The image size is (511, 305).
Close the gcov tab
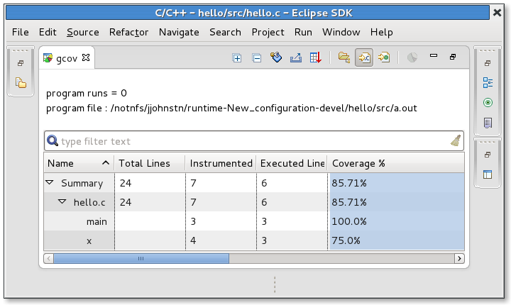tap(86, 57)
